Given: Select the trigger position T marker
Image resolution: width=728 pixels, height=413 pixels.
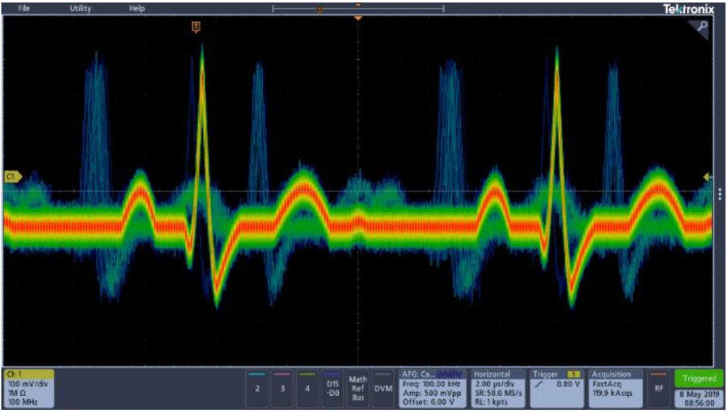Looking at the screenshot, I should coord(195,27).
